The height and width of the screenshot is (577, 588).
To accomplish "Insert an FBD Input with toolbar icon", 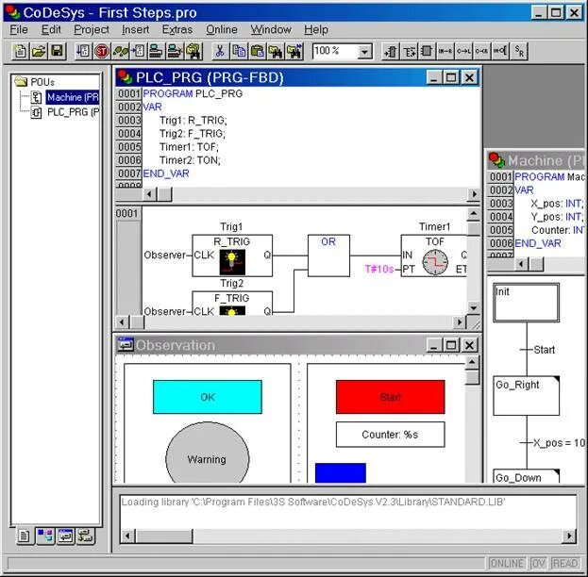I will click(391, 51).
